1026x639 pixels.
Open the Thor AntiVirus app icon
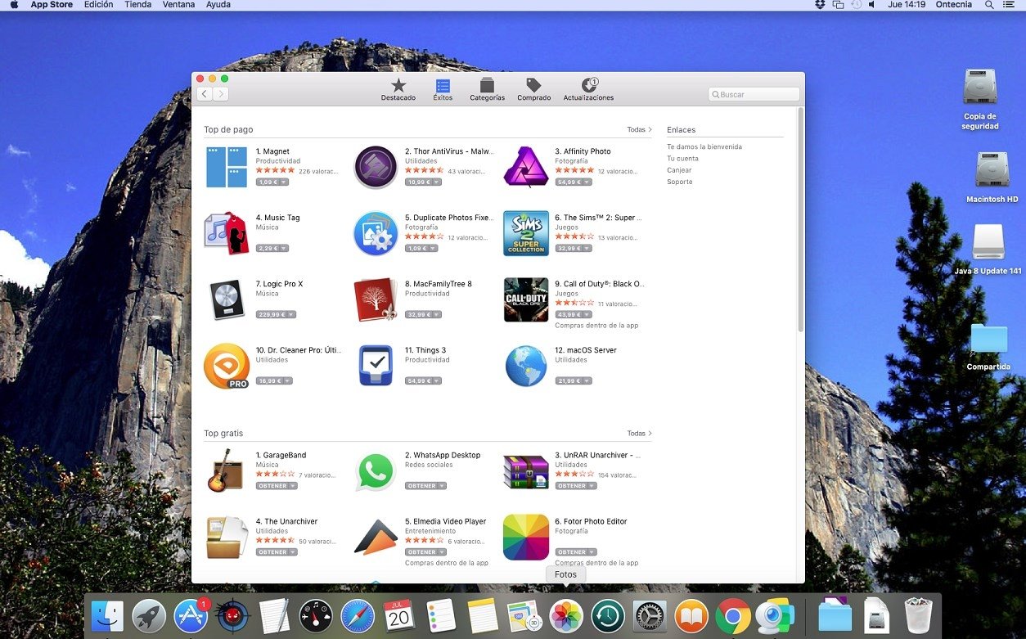point(376,167)
